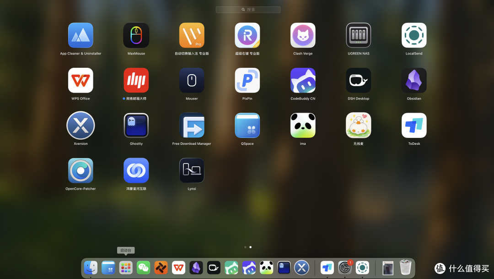Open System Settings with the badge in Dock

(x=345, y=268)
